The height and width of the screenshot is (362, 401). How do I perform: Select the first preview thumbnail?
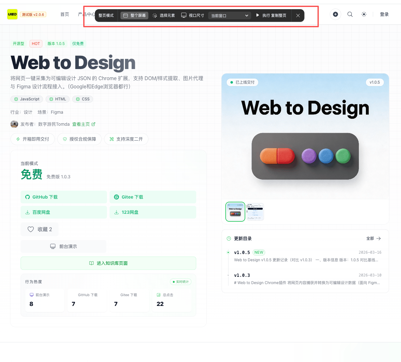235,212
